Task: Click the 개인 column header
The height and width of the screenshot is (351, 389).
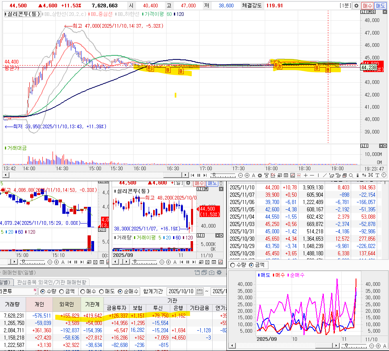Action: click(x=39, y=304)
